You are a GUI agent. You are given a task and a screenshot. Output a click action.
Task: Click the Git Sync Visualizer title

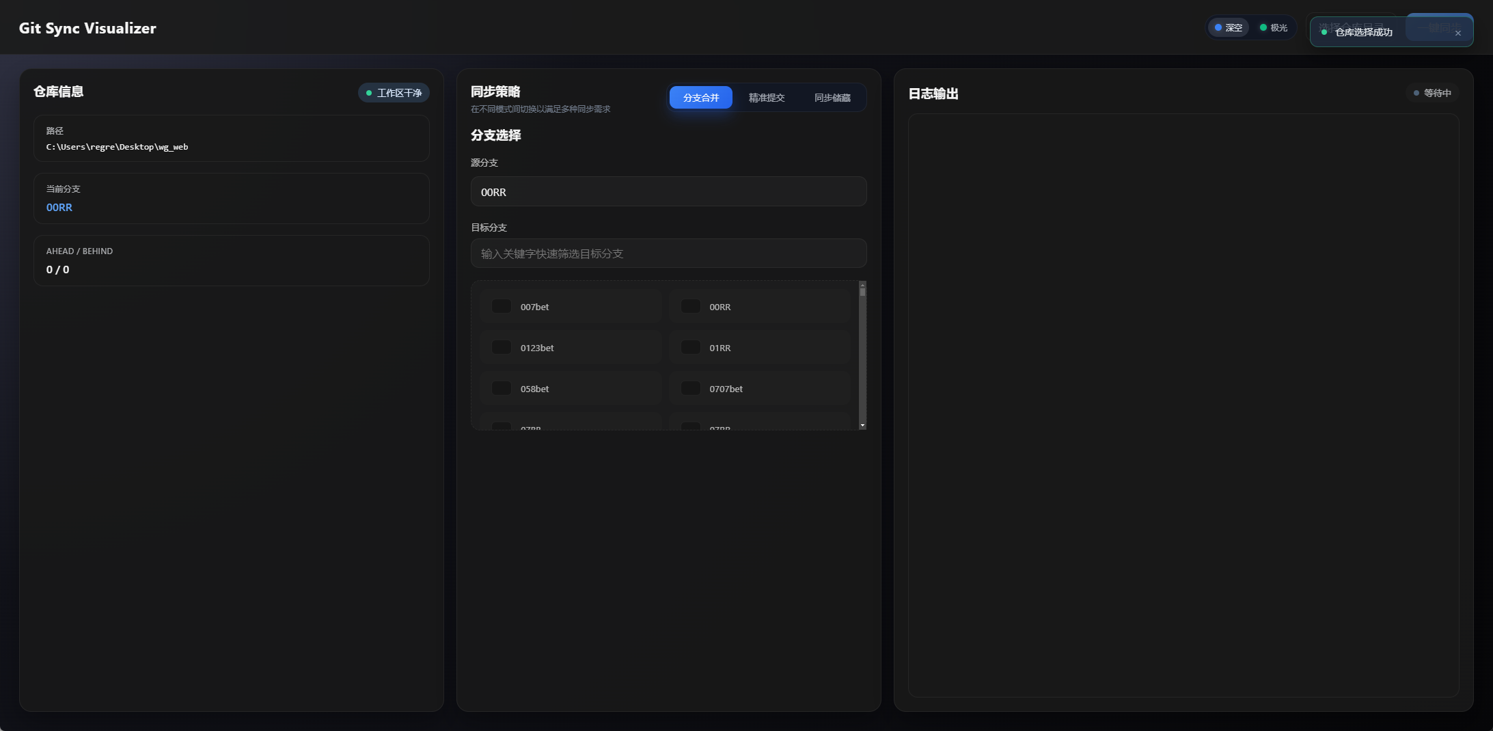[x=87, y=28]
